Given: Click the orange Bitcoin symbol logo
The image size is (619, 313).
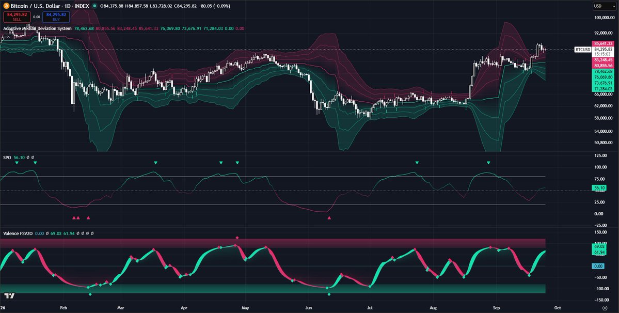Looking at the screenshot, I should (x=6, y=6).
